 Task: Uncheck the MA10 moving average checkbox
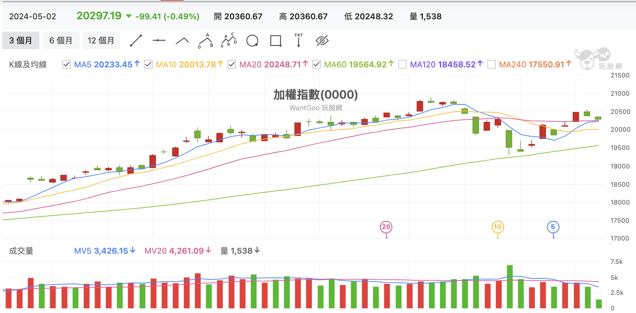tap(148, 64)
